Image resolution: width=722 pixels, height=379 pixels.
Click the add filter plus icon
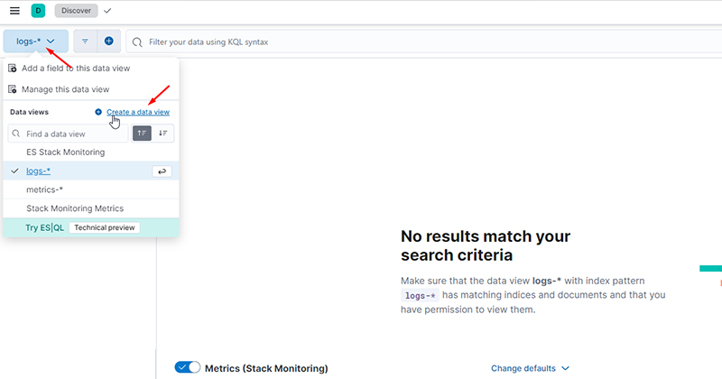coord(108,42)
